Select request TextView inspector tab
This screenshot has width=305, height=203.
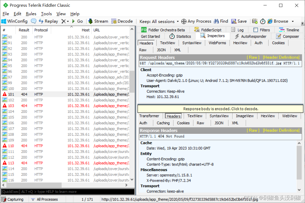167,43
